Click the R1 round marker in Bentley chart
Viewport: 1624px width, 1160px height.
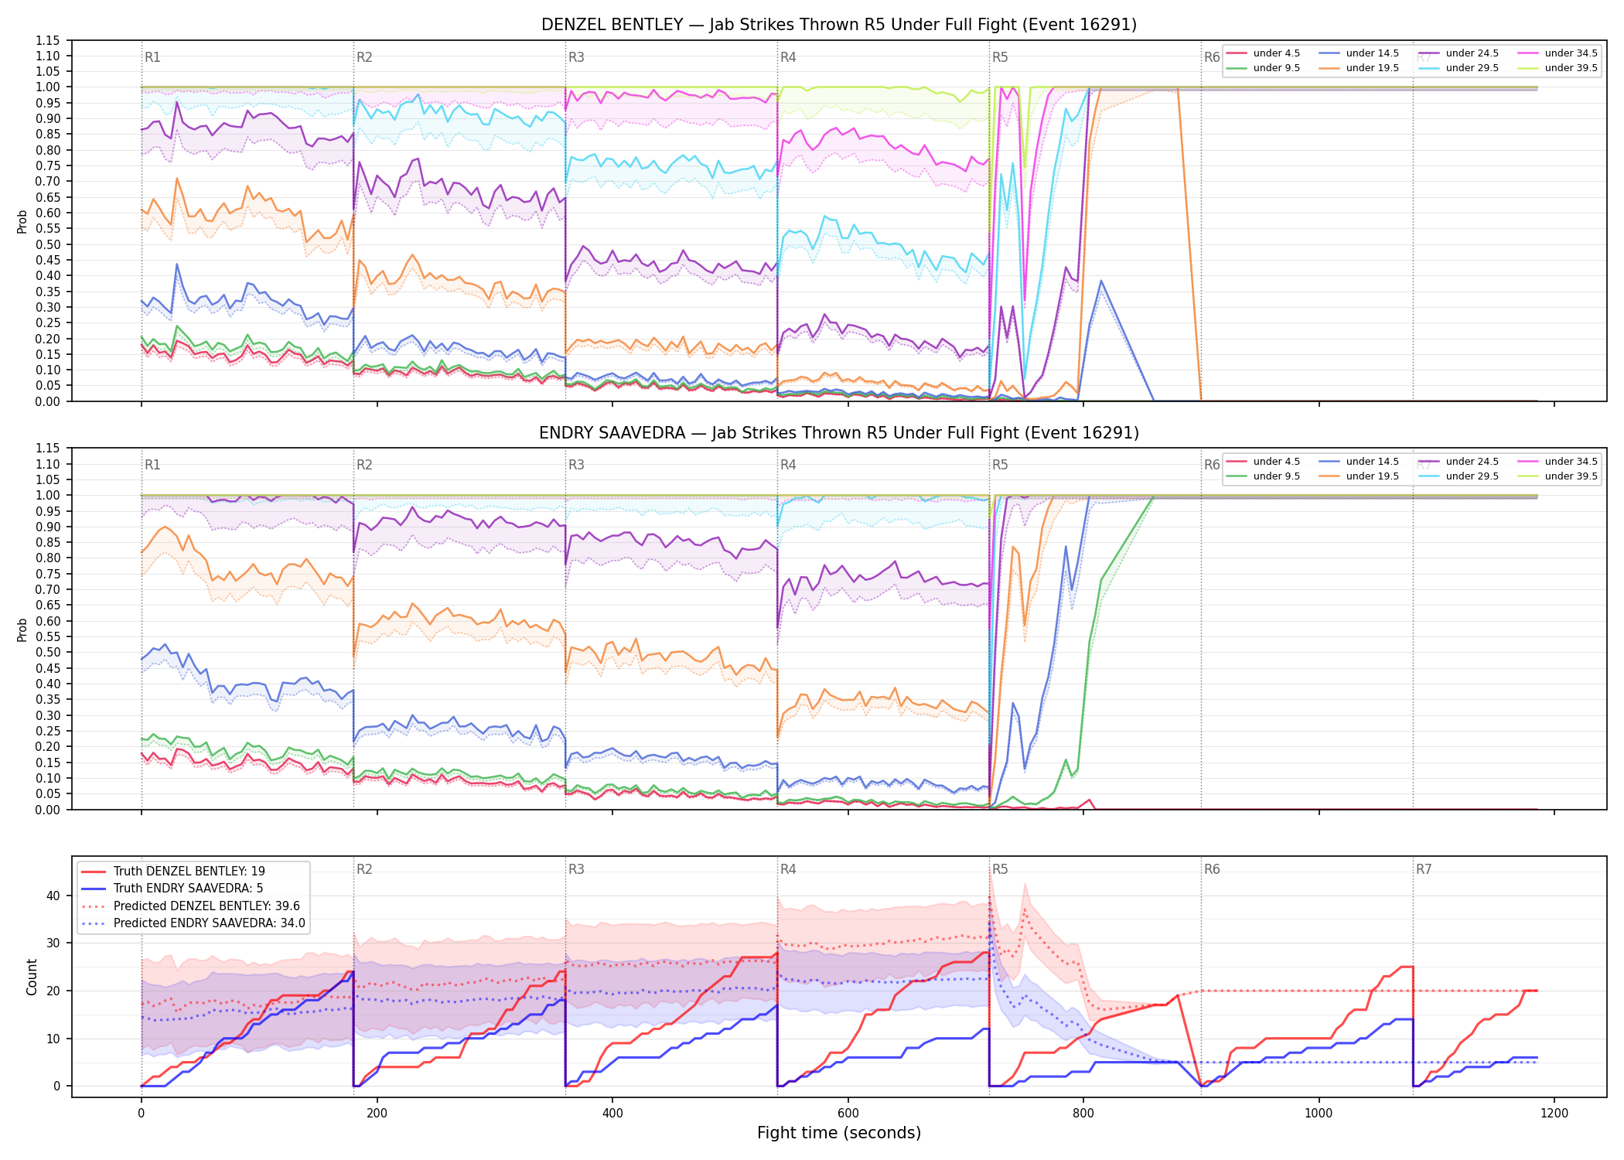point(152,57)
